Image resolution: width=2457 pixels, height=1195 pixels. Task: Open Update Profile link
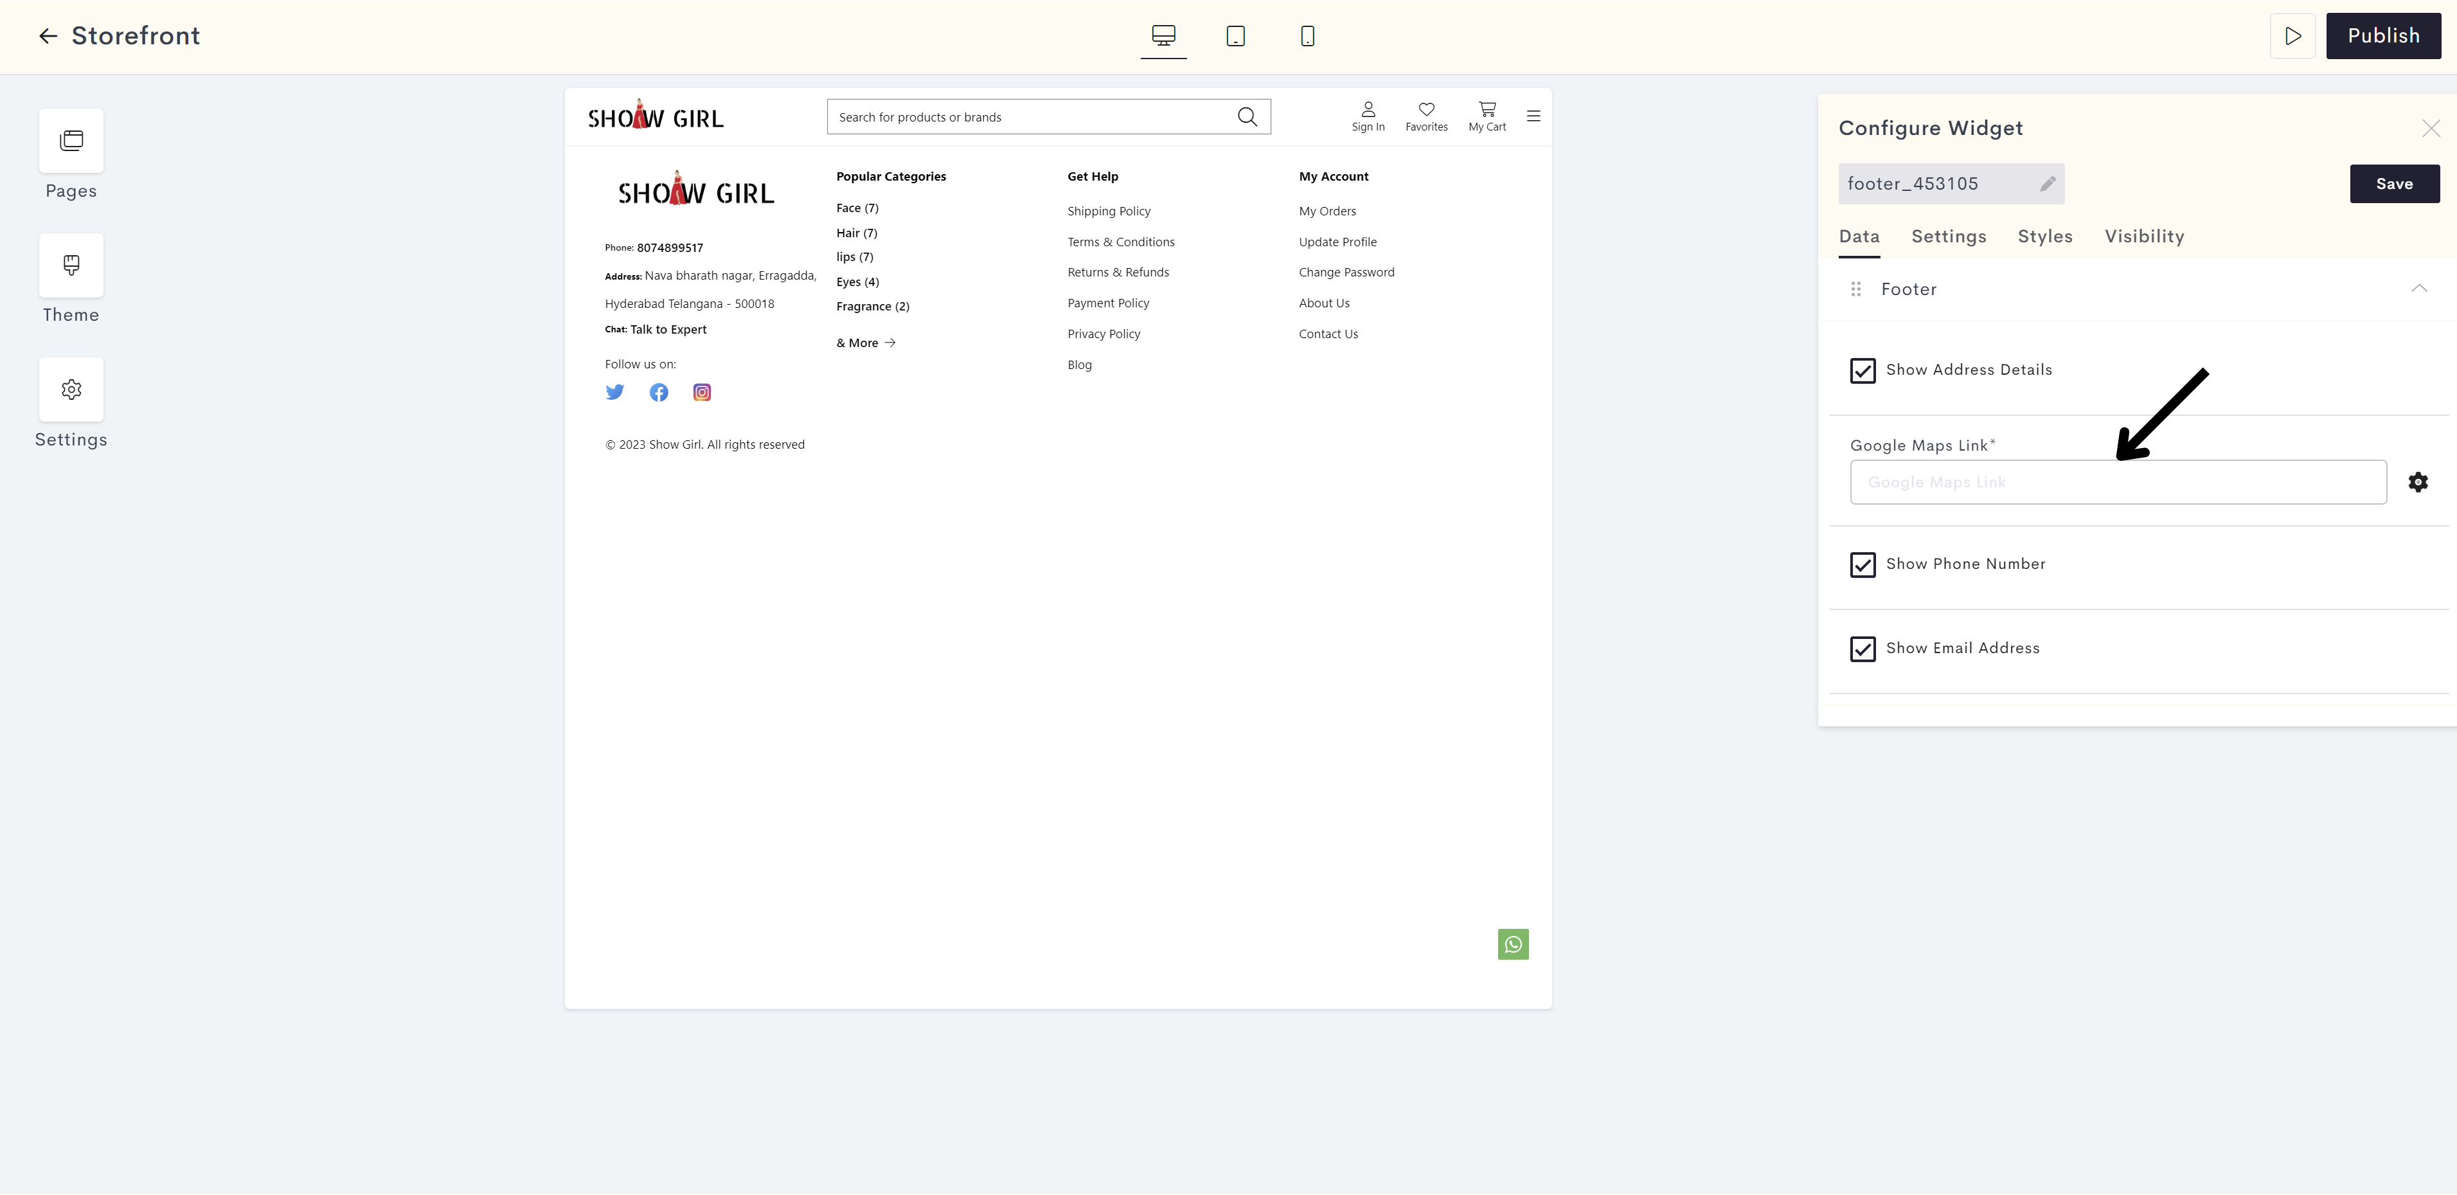point(1337,242)
